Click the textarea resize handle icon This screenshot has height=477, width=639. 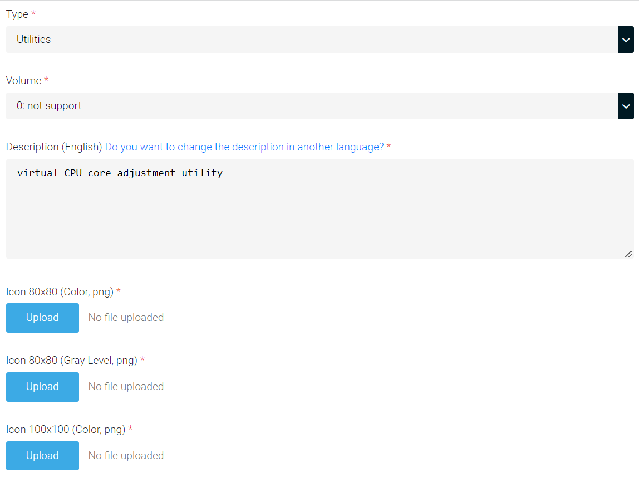[x=630, y=254]
